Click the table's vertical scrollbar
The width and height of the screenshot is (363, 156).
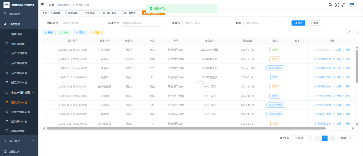point(357,67)
